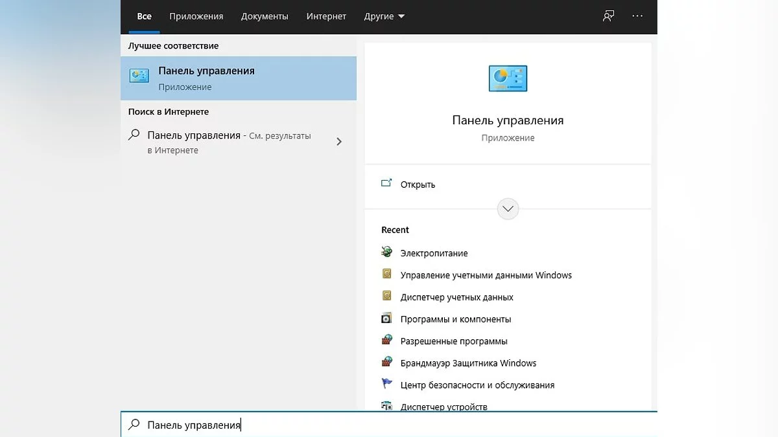This screenshot has width=778, height=437.
Task: Click the Центр безопасности flag icon
Action: [387, 384]
